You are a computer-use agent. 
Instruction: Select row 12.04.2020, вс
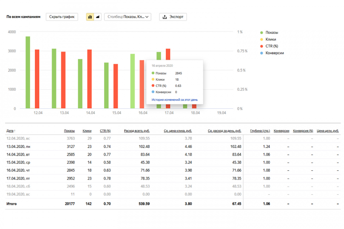click(173, 138)
